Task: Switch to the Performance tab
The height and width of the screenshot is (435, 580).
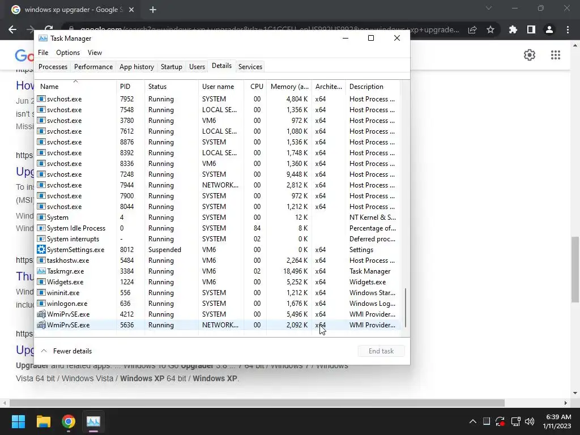Action: [93, 67]
